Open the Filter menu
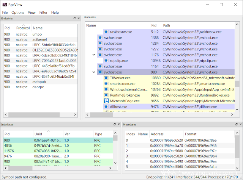The width and height of the screenshot is (243, 180). coord(43,13)
